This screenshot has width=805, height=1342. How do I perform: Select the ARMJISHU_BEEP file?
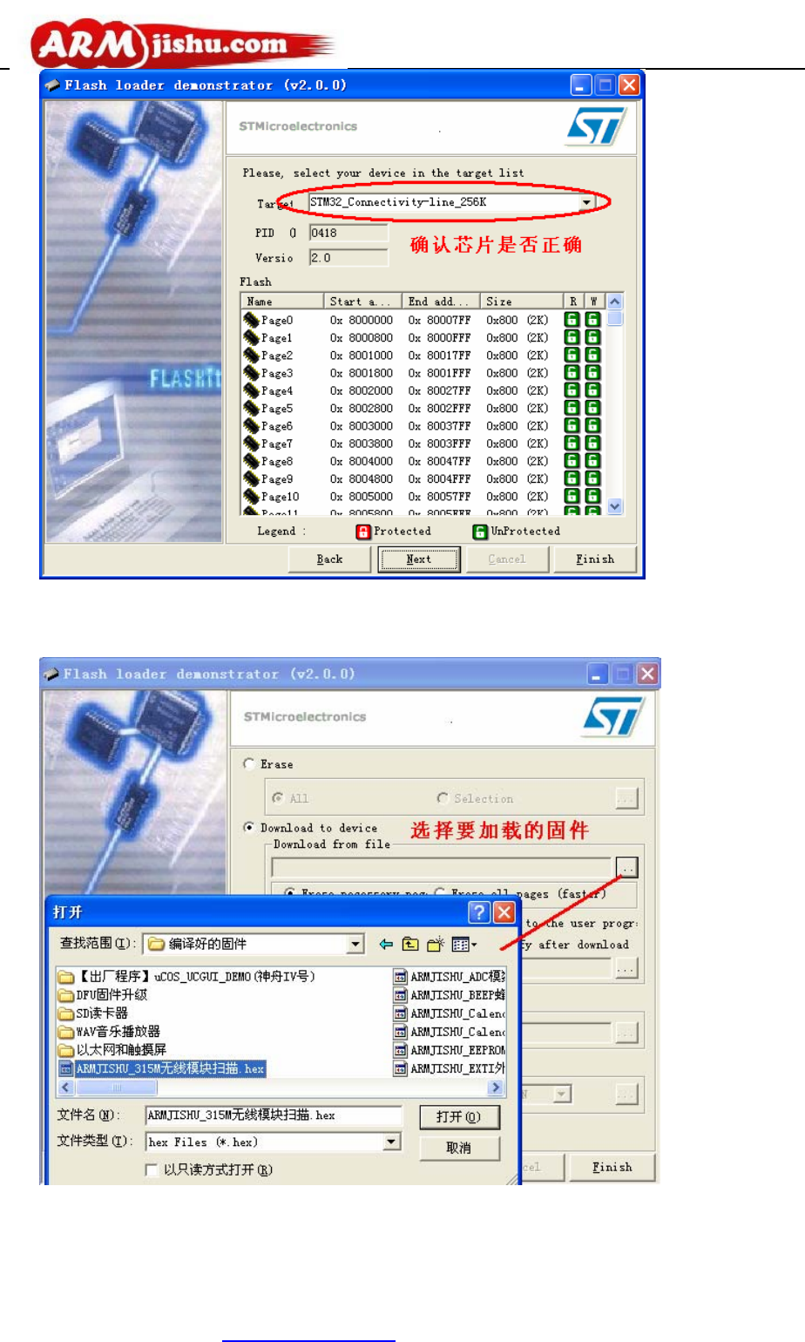point(450,994)
